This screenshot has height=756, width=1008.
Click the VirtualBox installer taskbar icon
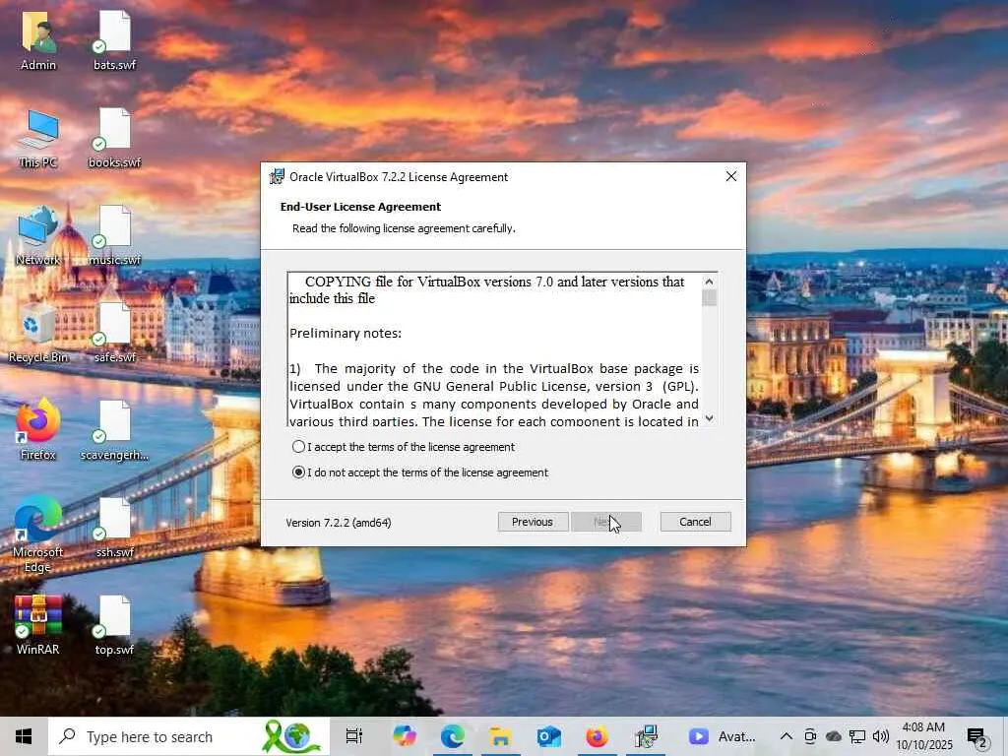(646, 736)
